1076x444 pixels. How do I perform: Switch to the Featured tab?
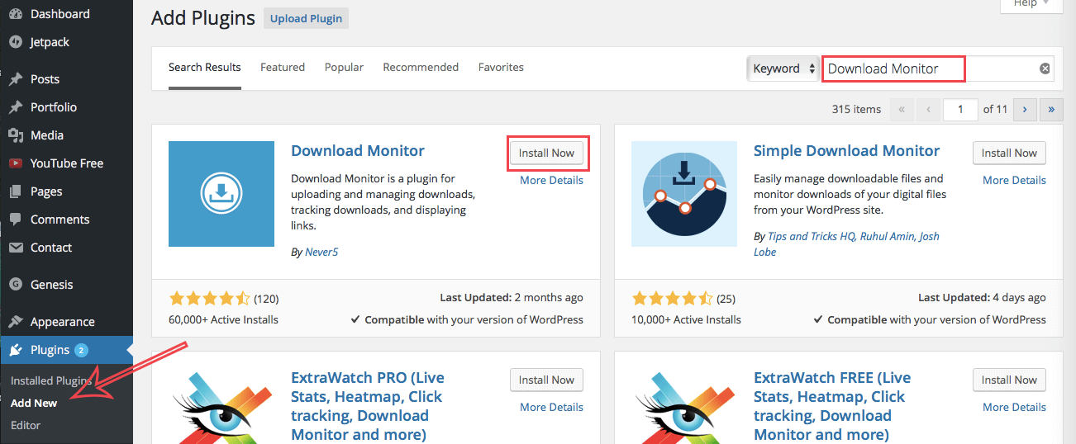[x=283, y=67]
